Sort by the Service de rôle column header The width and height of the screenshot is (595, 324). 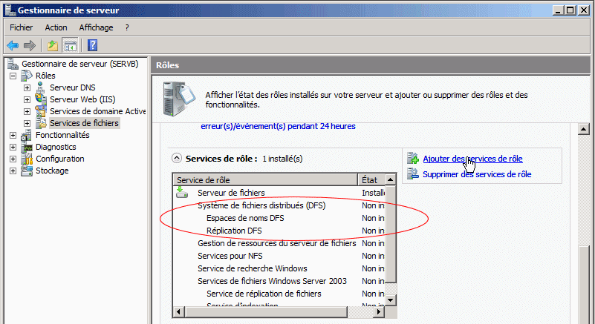[265, 179]
